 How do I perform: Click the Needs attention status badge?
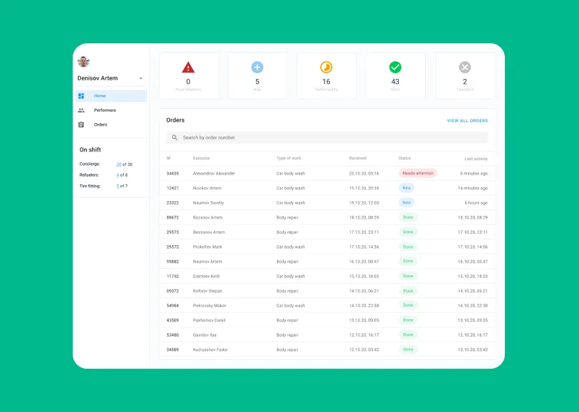pyautogui.click(x=417, y=173)
